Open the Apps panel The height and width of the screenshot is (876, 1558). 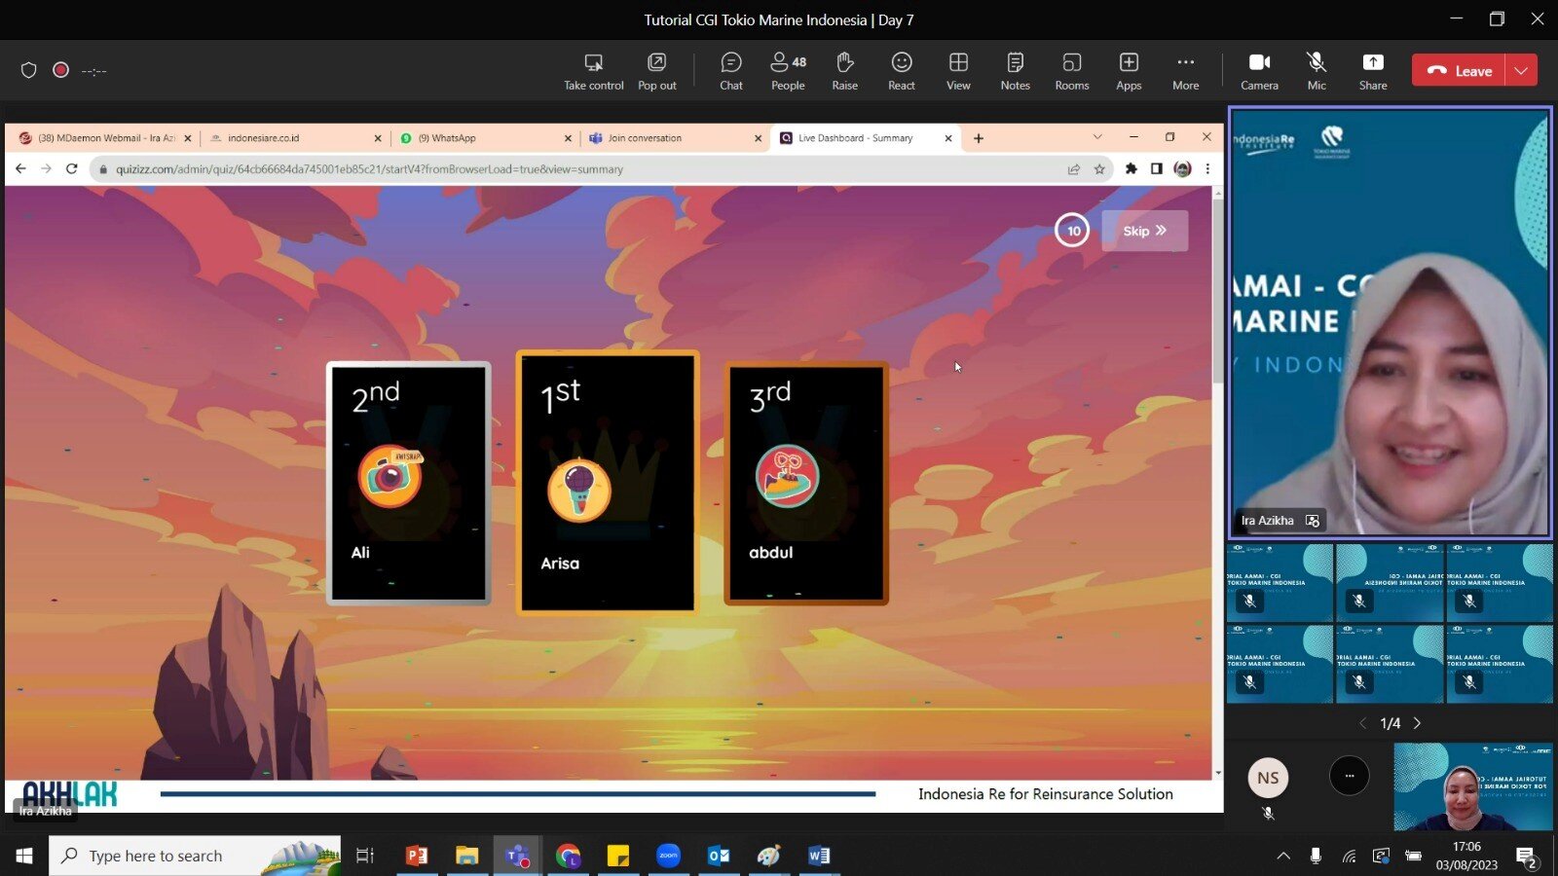click(x=1129, y=71)
